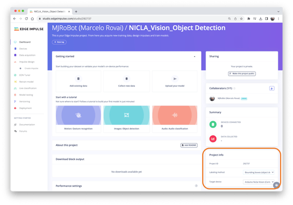Click MJRoBot collaborator avatar
This screenshot has height=205, width=293.
click(x=212, y=99)
